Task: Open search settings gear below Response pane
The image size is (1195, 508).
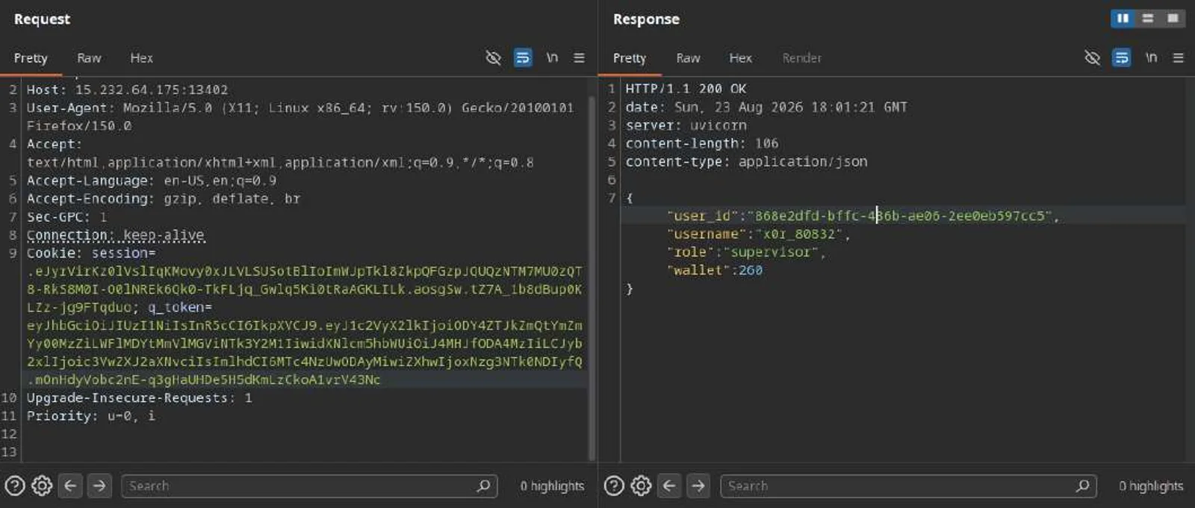Action: coord(641,486)
